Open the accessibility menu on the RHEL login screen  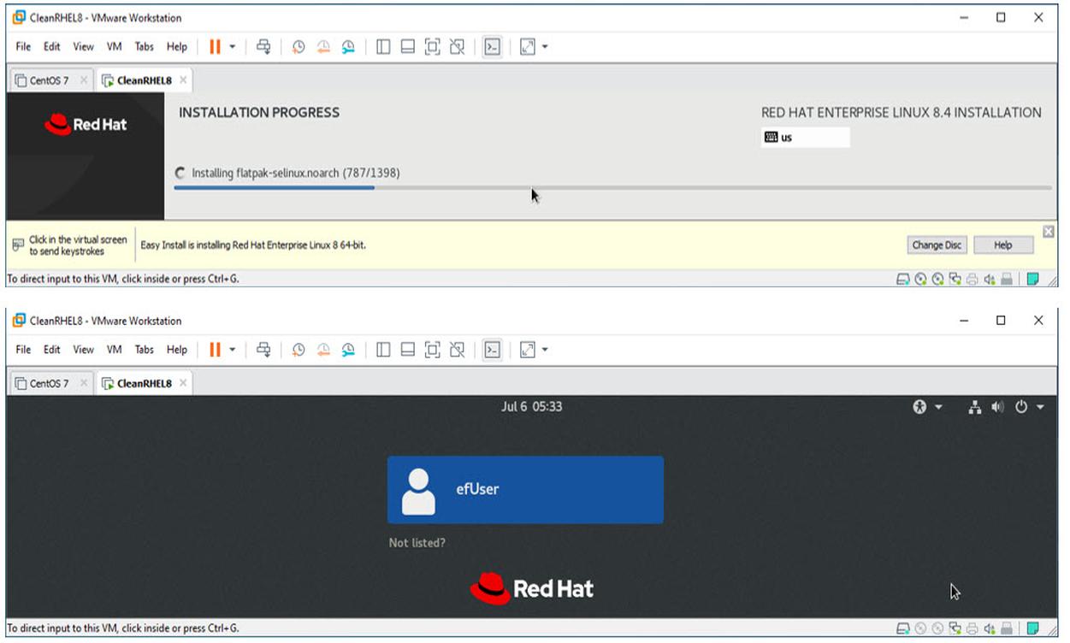click(x=926, y=408)
